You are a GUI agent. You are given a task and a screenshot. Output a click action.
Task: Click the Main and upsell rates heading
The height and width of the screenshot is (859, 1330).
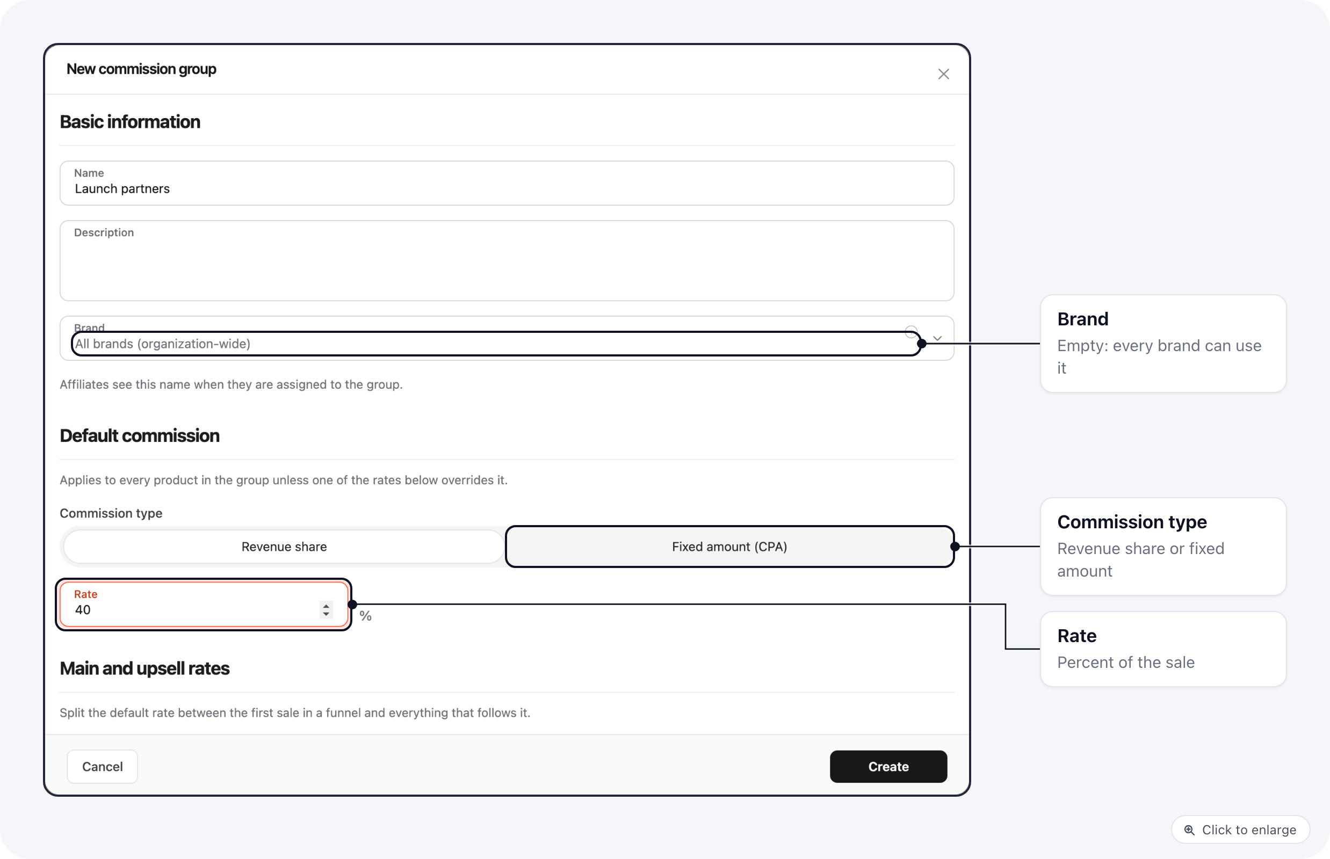click(144, 668)
